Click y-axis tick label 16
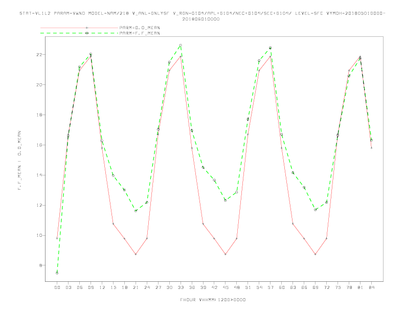The width and height of the screenshot is (405, 313). 39,145
